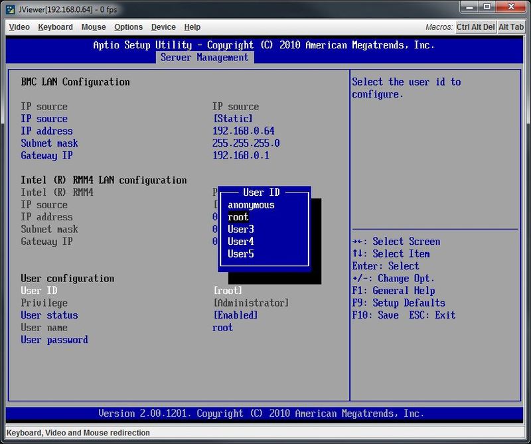
Task: Open the Options menu
Action: point(128,27)
